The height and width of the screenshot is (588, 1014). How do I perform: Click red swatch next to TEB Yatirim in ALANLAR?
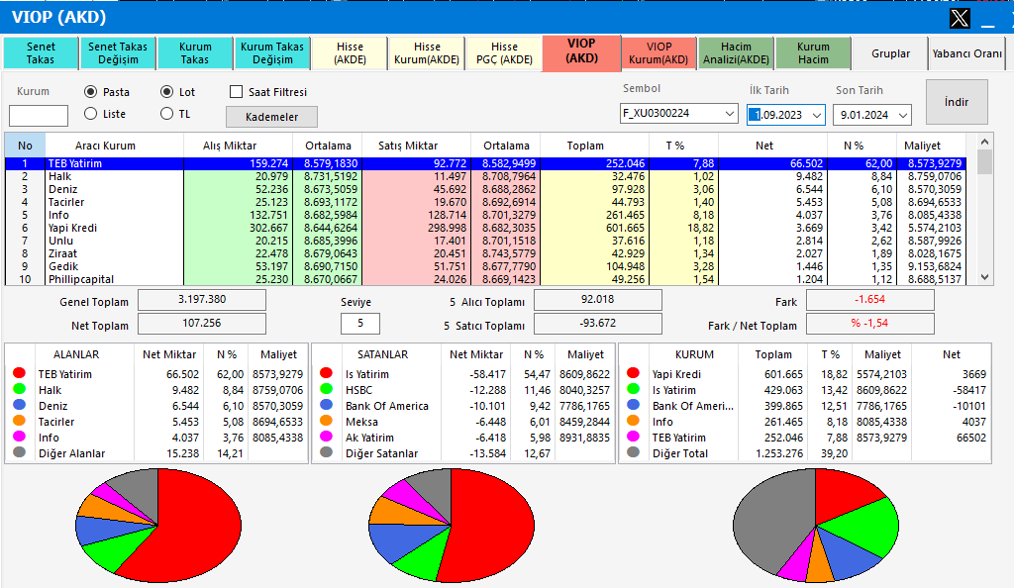tap(20, 373)
